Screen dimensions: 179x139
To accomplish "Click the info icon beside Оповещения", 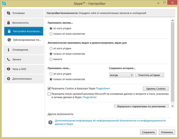I will pos(8,50).
